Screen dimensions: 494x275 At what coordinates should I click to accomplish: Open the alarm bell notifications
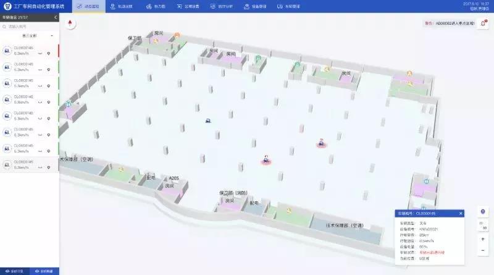tap(484, 23)
